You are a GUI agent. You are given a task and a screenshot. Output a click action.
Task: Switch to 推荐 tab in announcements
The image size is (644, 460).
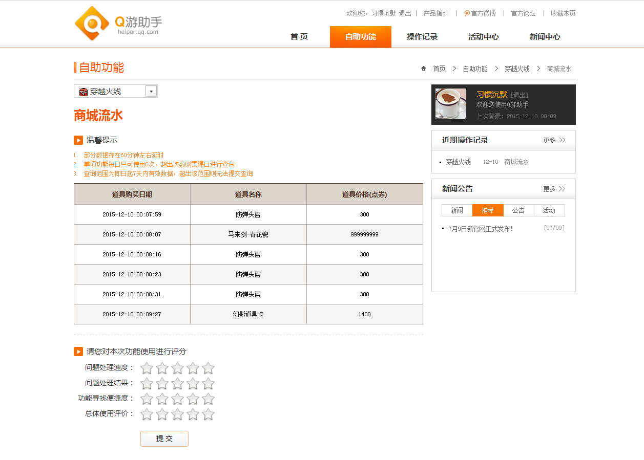point(488,210)
